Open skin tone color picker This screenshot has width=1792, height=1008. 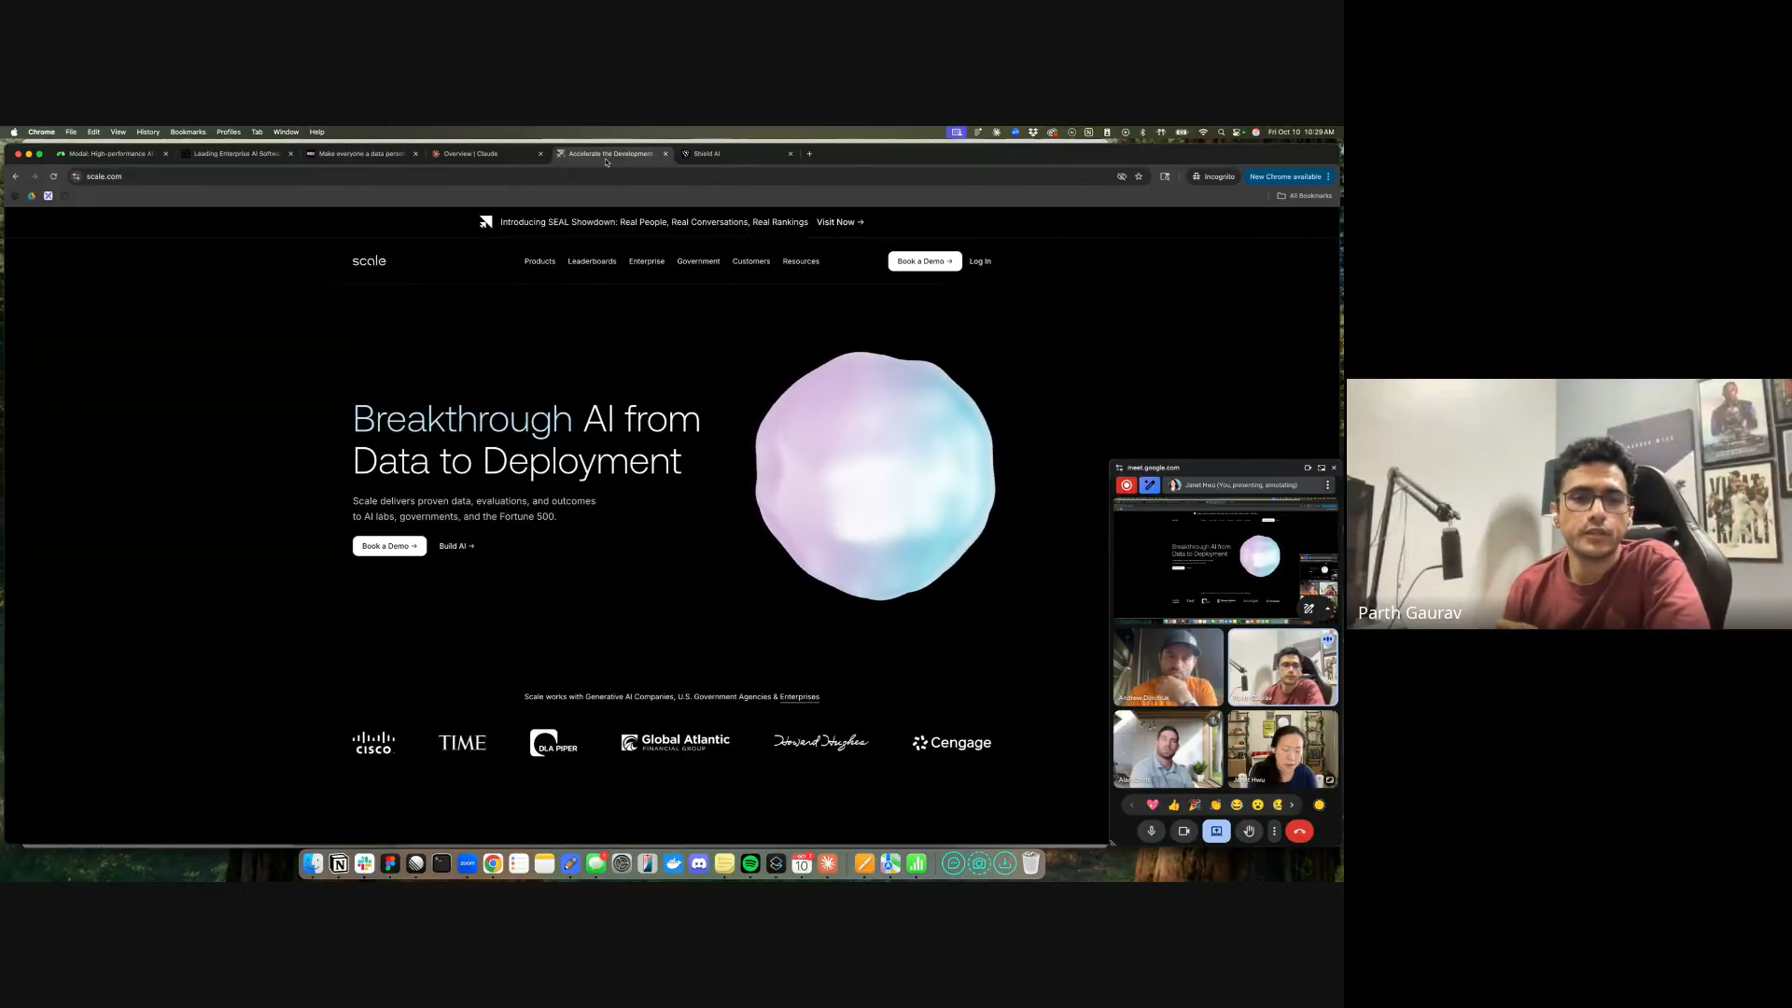click(1319, 805)
